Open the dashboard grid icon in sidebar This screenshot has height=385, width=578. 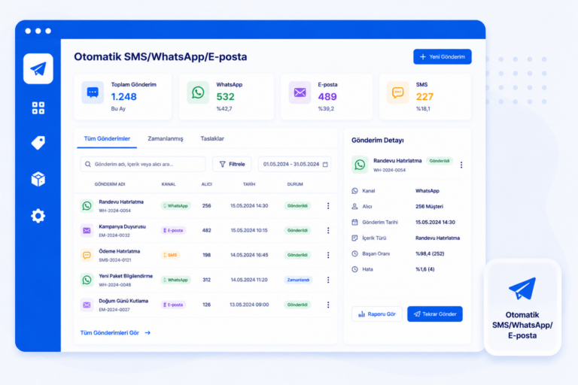coord(38,108)
